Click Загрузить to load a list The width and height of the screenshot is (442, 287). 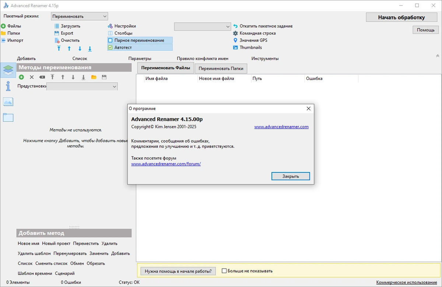(x=67, y=26)
